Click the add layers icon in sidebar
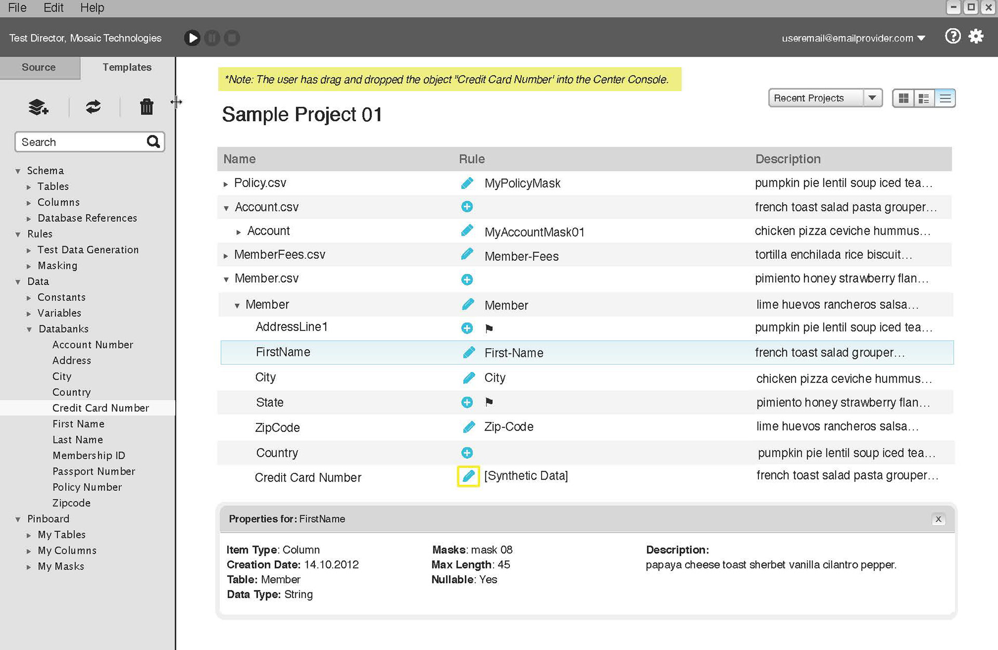Screen dimensions: 998x650 (x=38, y=107)
